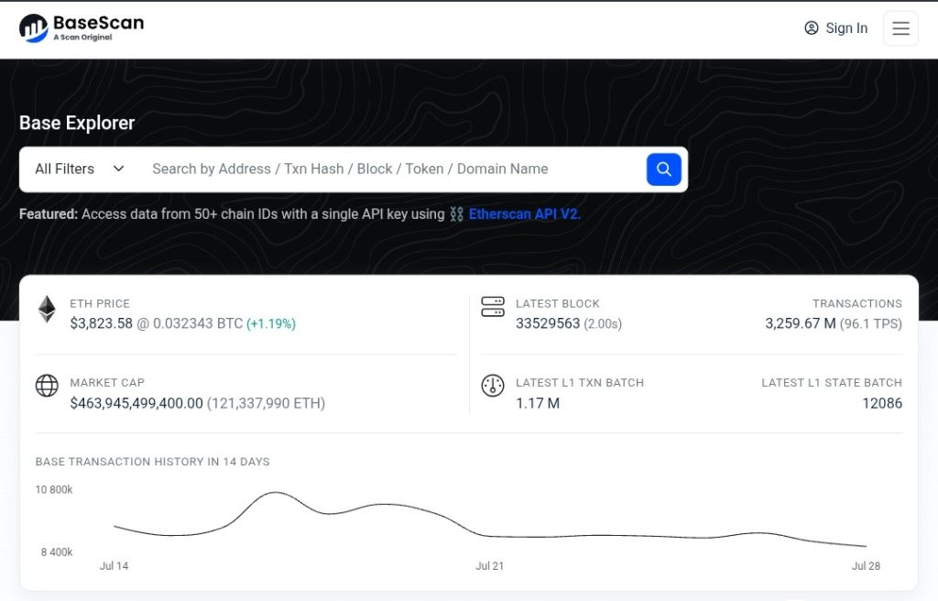938x601 pixels.
Task: Open the hamburger menu
Action: click(x=900, y=28)
